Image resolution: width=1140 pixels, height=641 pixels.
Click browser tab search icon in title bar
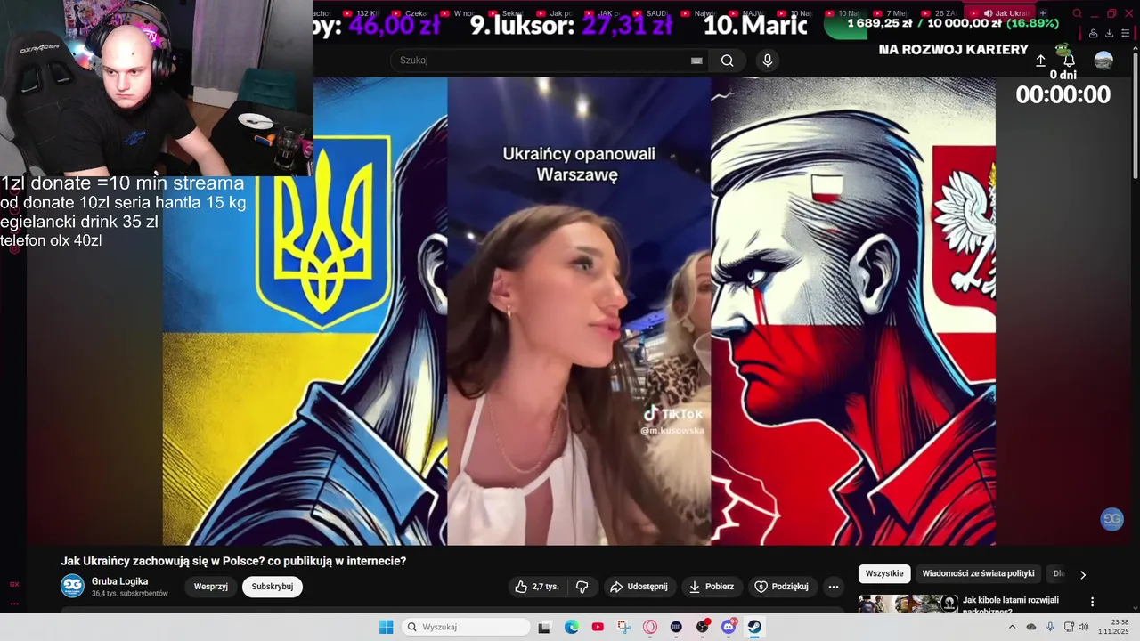1077,14
